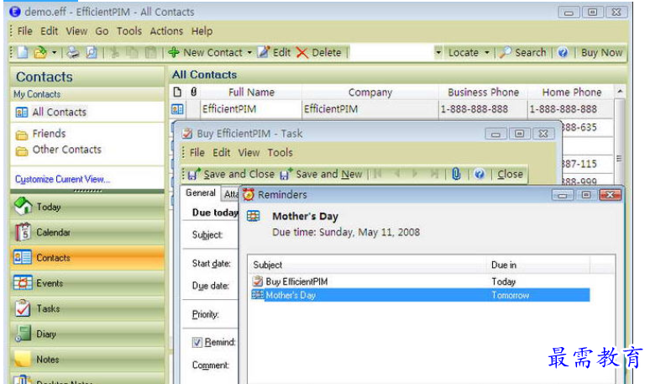Click the blue help icon in main toolbar
This screenshot has width=650, height=384.
[x=563, y=53]
